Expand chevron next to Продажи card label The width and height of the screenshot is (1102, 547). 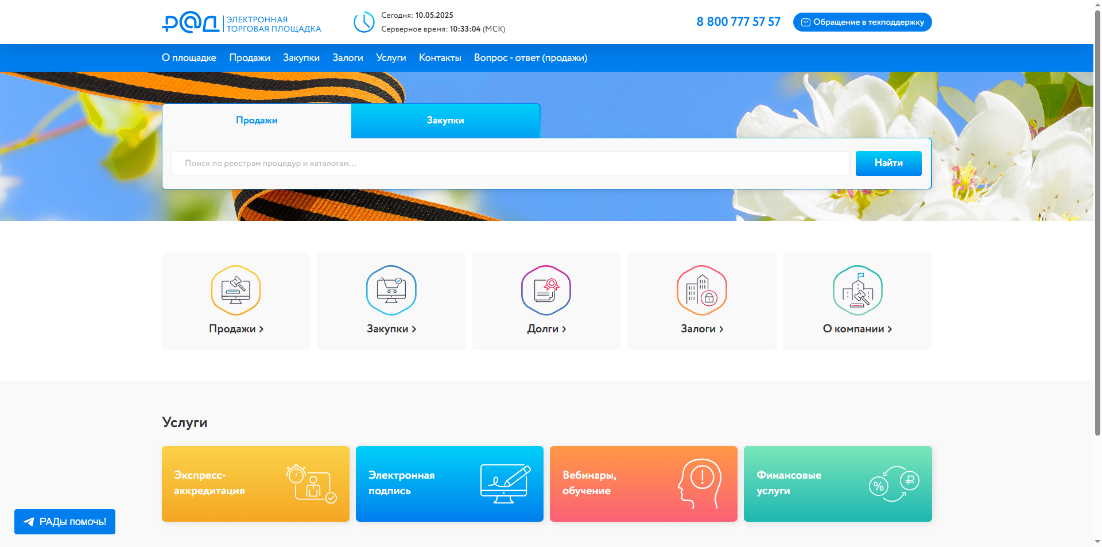pos(261,329)
